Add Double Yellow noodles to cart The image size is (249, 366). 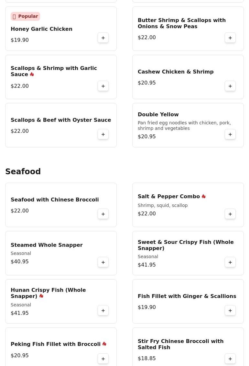230,134
